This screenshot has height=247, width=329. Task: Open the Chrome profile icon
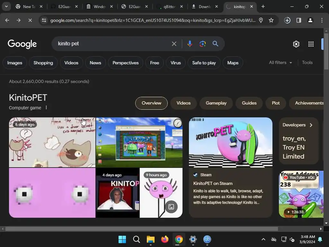(x=310, y=20)
